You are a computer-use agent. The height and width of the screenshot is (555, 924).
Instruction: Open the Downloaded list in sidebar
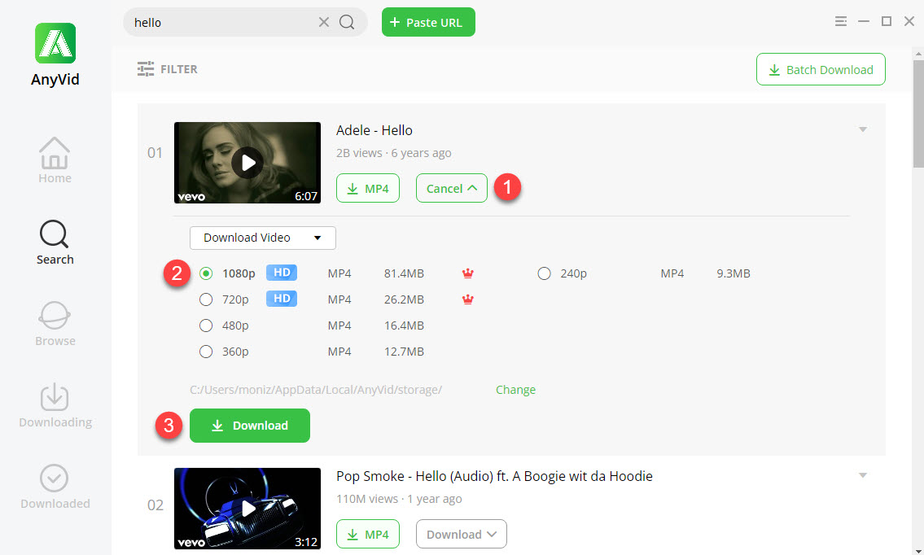55,486
